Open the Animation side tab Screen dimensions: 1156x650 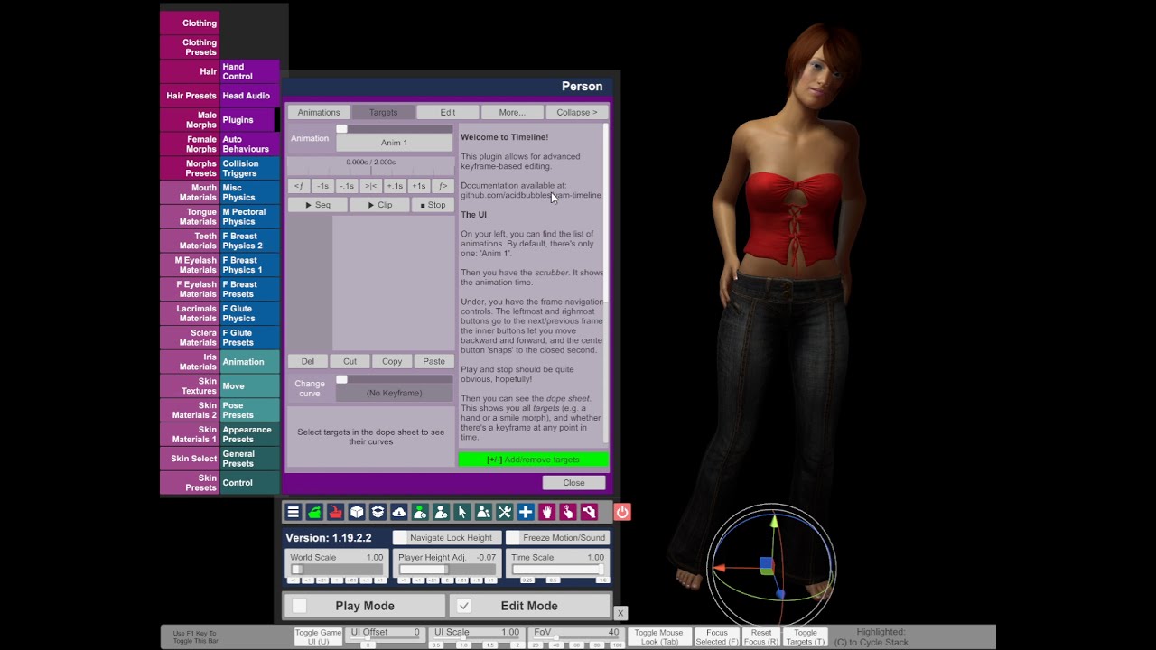point(249,362)
